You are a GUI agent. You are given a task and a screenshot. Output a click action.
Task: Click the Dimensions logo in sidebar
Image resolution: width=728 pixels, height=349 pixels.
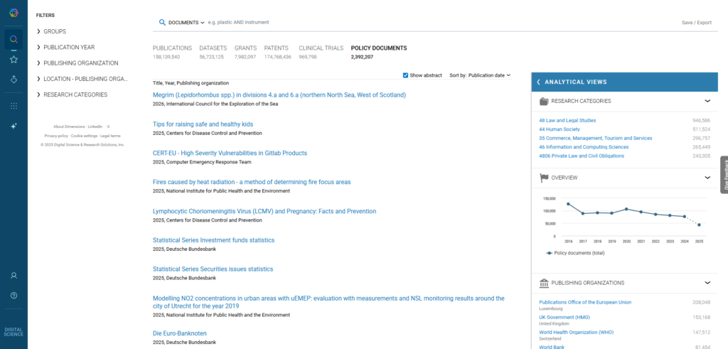coord(14,12)
